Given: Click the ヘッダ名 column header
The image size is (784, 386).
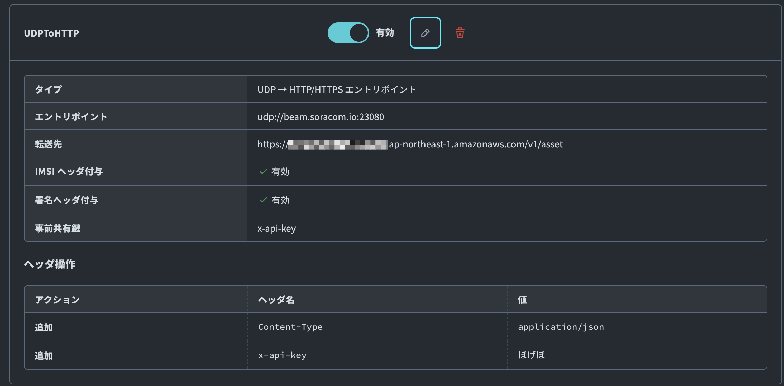Looking at the screenshot, I should point(276,300).
